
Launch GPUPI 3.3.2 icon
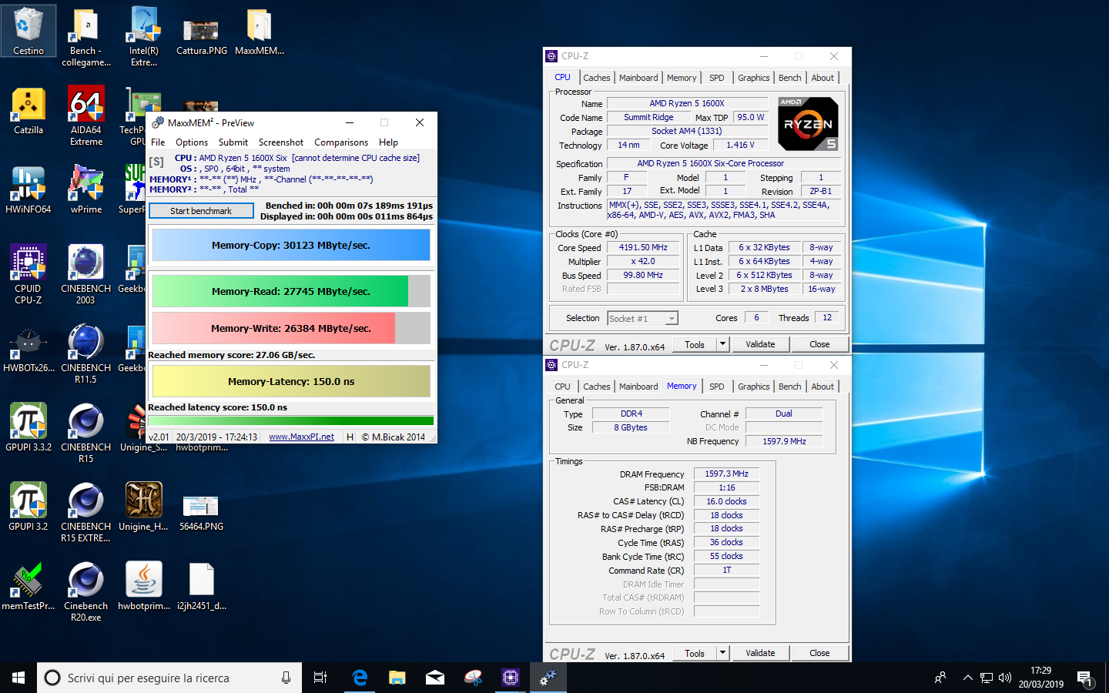point(28,427)
